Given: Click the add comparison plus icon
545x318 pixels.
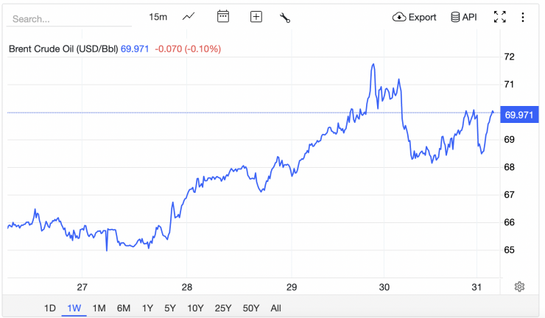Looking at the screenshot, I should coord(256,17).
